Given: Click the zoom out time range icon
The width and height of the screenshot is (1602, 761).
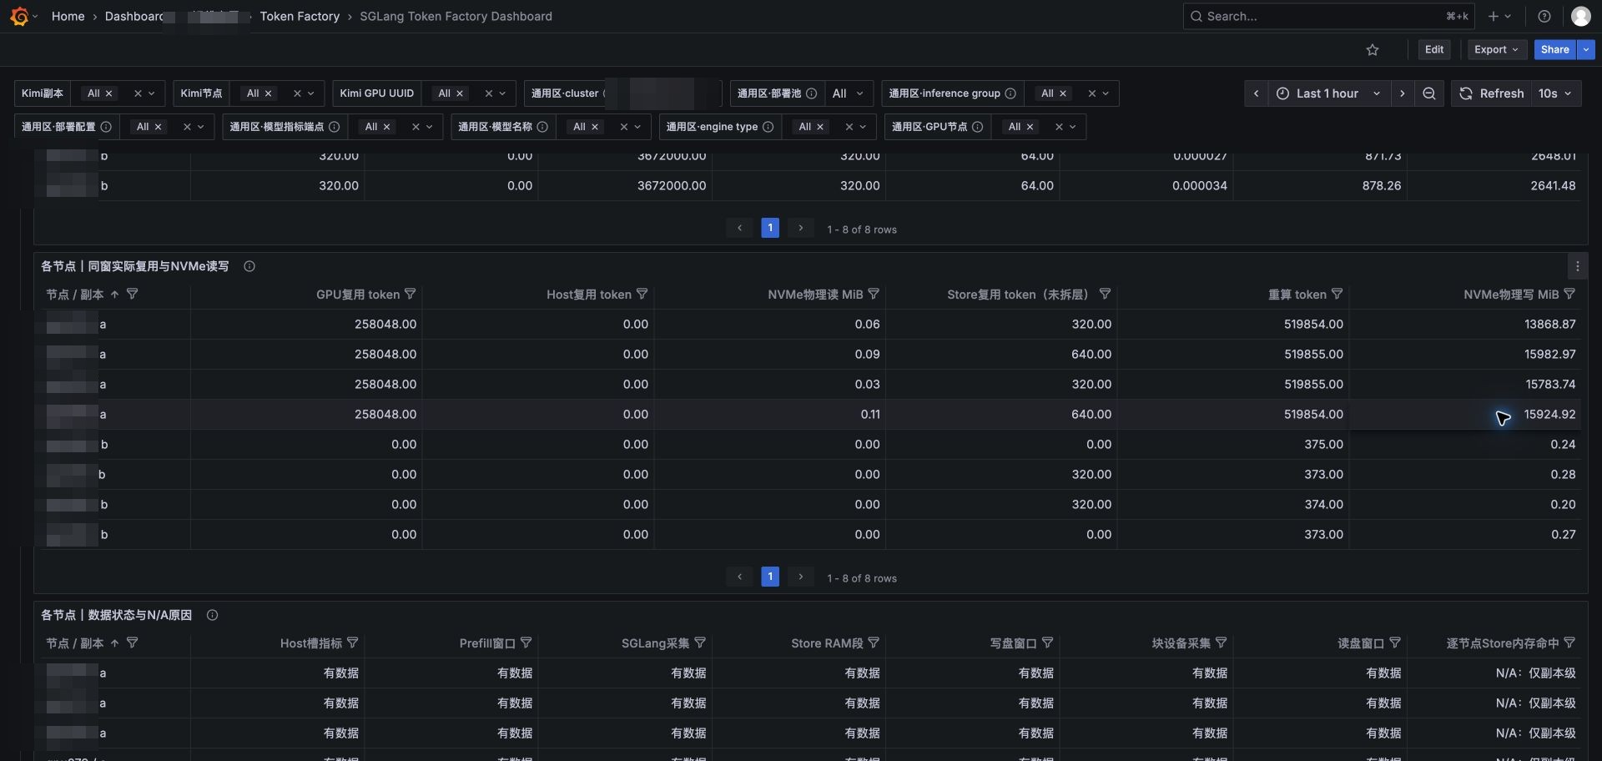Looking at the screenshot, I should click(1428, 93).
